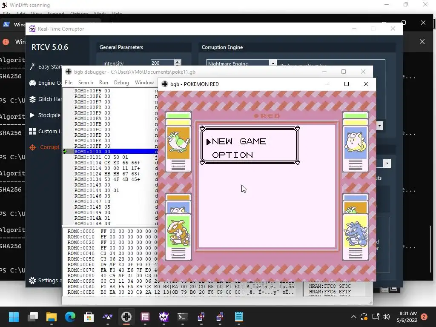The height and width of the screenshot is (327, 436).
Task: Open the Debug menu in bgb debugger
Action: tap(121, 83)
